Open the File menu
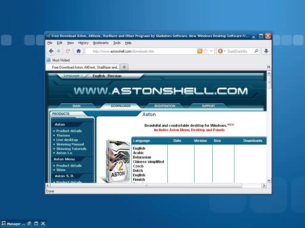Screen dimensions: 305x228 50,43
